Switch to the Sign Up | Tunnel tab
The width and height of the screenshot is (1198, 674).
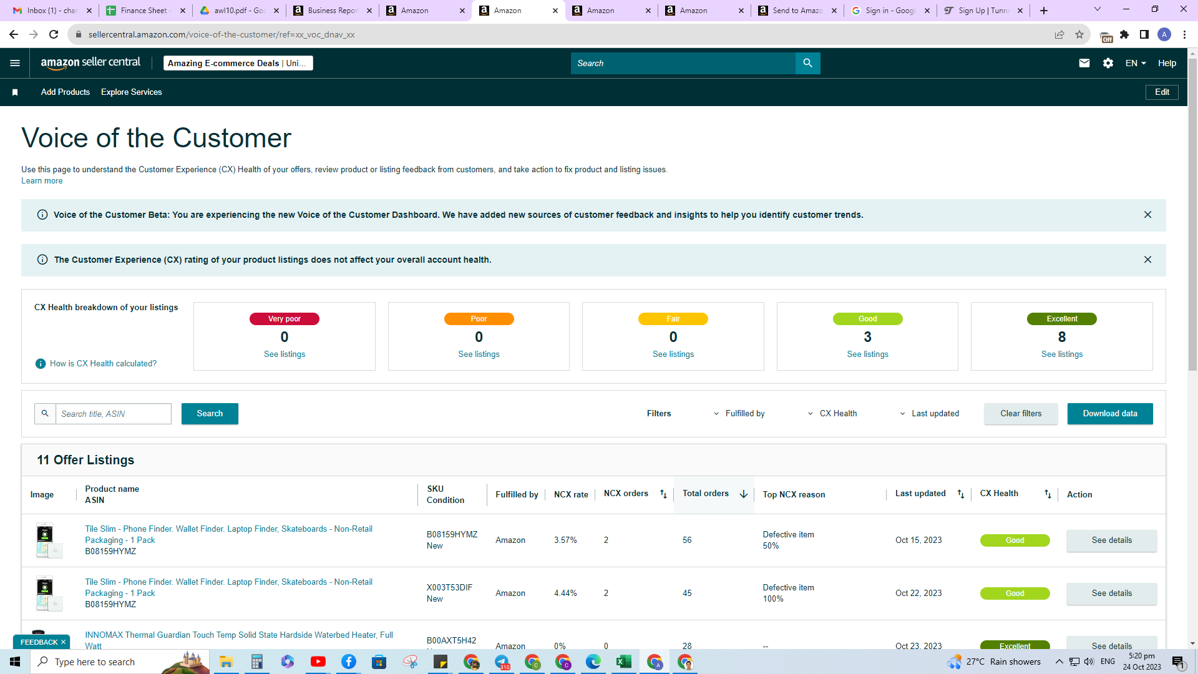(983, 11)
